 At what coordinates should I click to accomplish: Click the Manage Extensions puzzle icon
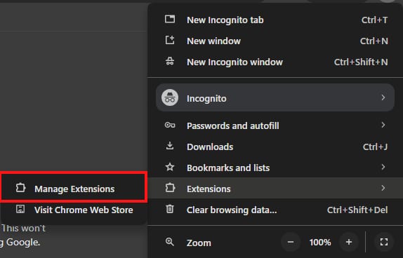click(20, 188)
